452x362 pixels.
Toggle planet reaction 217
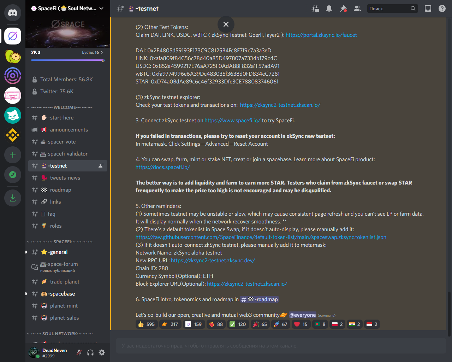[x=170, y=324]
